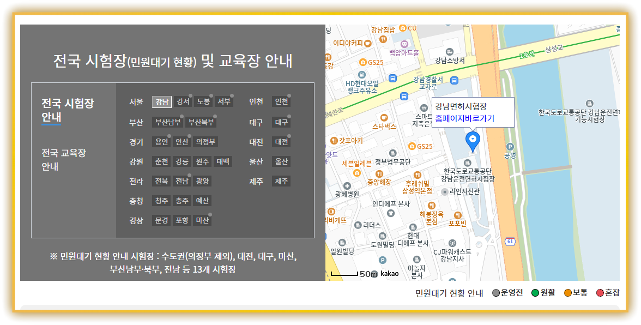Screen dimensions: 641x325
Task: Select the 마산 test center
Action: (202, 220)
